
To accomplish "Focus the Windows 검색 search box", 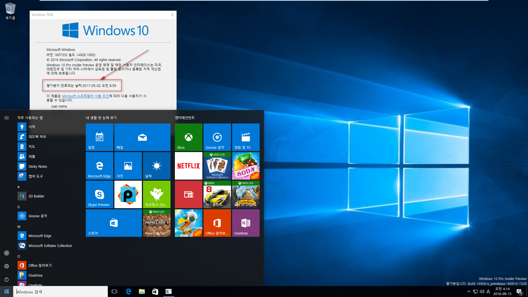I will [x=61, y=291].
